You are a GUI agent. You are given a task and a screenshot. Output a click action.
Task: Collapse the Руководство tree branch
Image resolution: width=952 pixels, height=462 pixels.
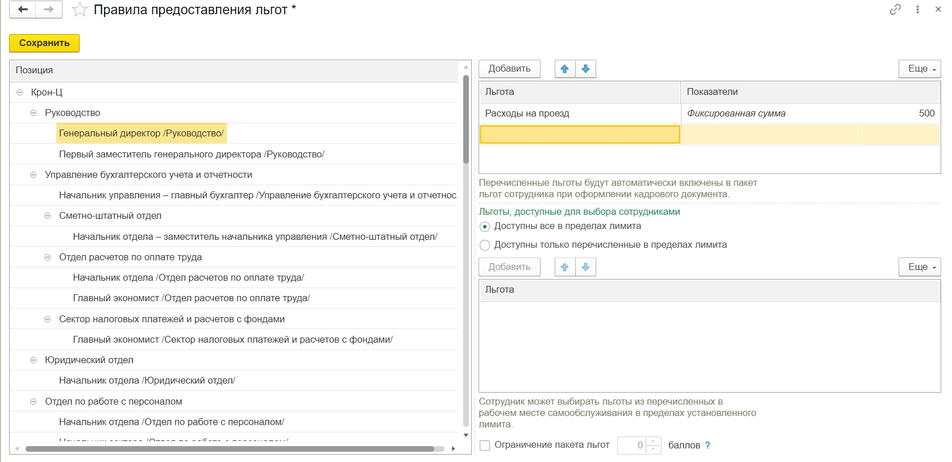[34, 113]
